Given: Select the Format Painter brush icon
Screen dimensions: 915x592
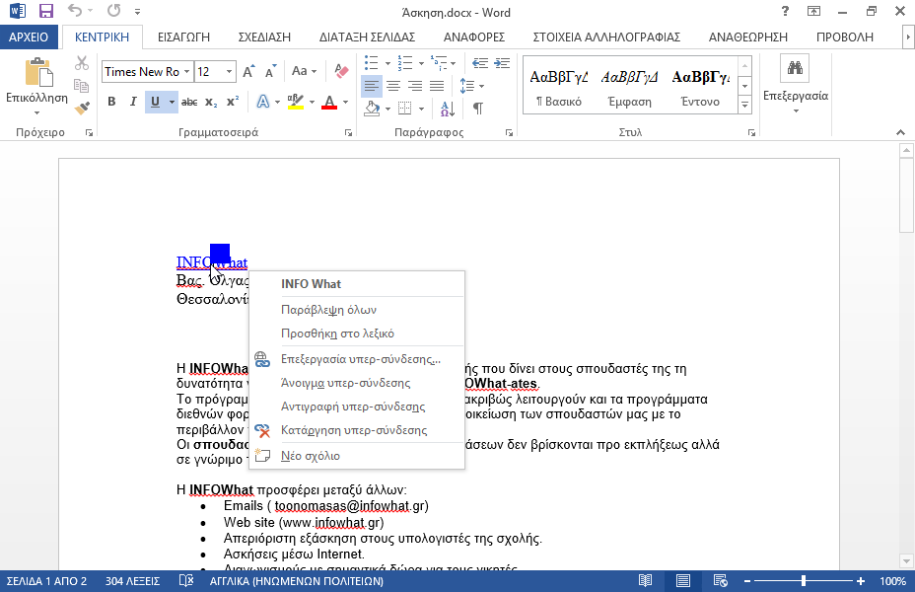Looking at the screenshot, I should tap(82, 108).
